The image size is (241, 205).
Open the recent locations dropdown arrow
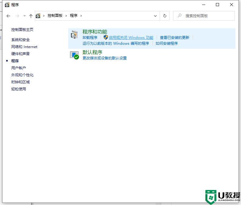click(x=24, y=16)
